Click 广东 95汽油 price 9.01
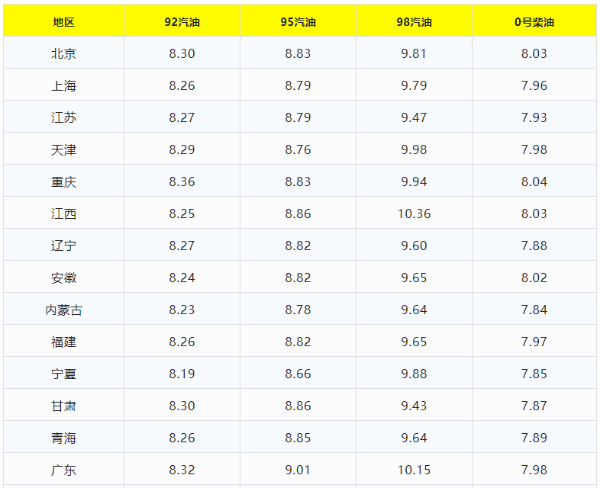This screenshot has height=488, width=600. (x=298, y=470)
